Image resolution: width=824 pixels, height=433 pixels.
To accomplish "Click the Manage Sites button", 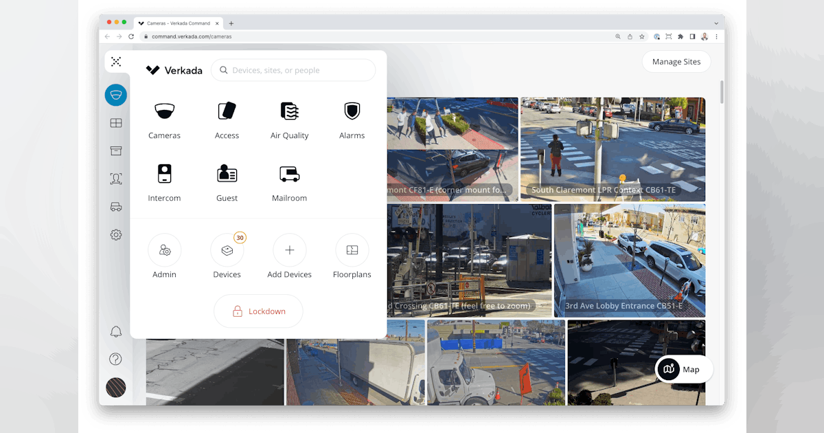I will (676, 61).
